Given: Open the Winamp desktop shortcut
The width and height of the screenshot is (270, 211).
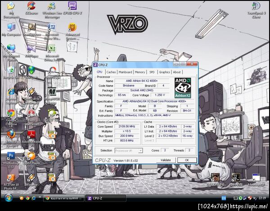Looking at the screenshot, I should [x=31, y=180].
